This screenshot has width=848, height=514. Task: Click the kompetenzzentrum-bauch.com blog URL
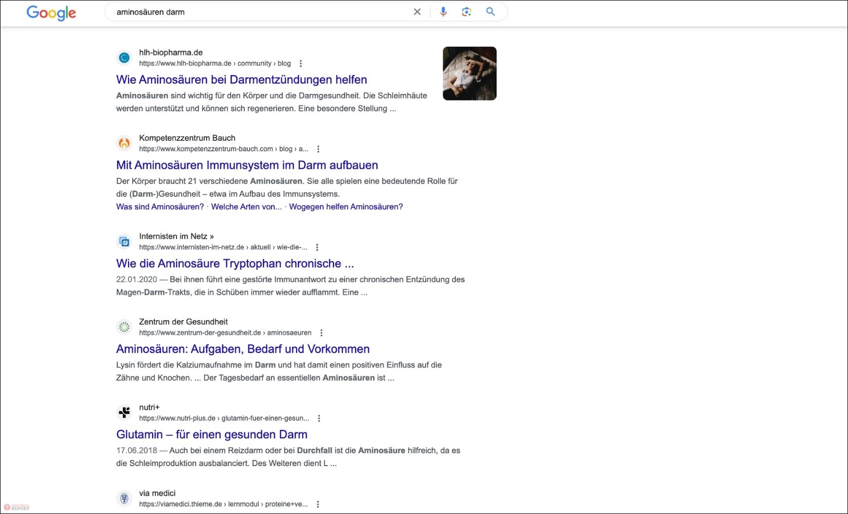(224, 149)
